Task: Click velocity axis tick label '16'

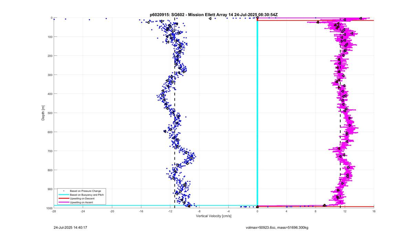Action: [x=374, y=211]
